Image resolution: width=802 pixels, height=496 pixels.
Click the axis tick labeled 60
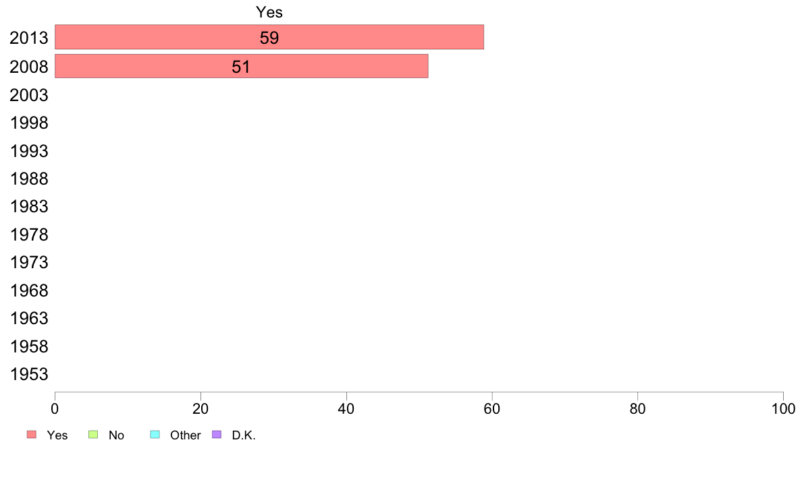coord(492,408)
